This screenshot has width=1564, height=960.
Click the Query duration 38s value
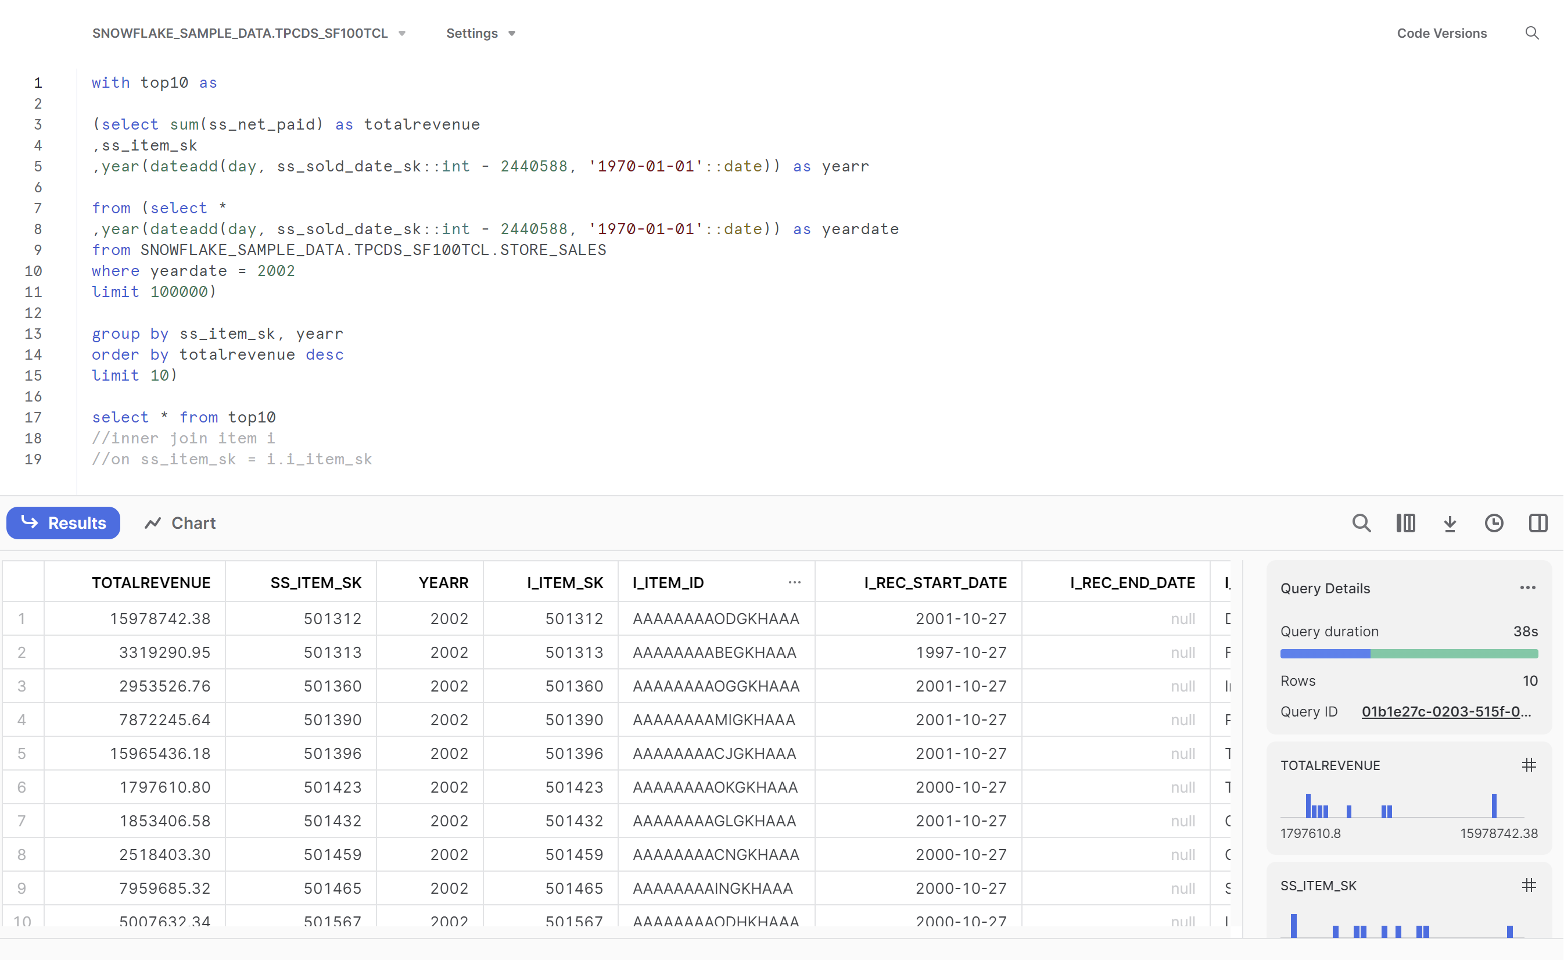[x=1526, y=632]
